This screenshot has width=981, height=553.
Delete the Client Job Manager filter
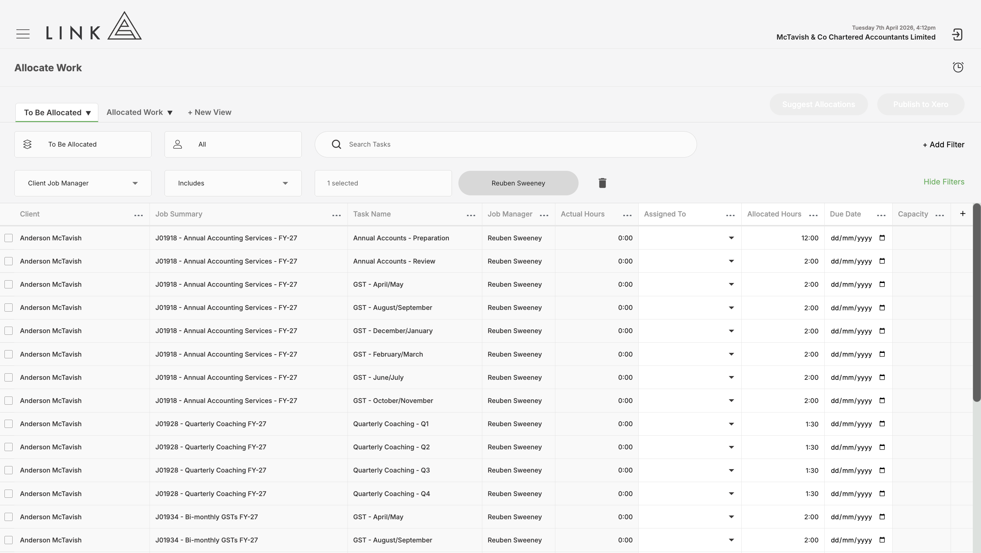point(602,183)
